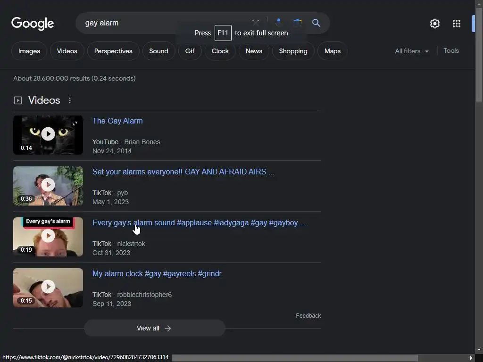
Task: Select the Perspectives filter chip
Action: click(113, 51)
